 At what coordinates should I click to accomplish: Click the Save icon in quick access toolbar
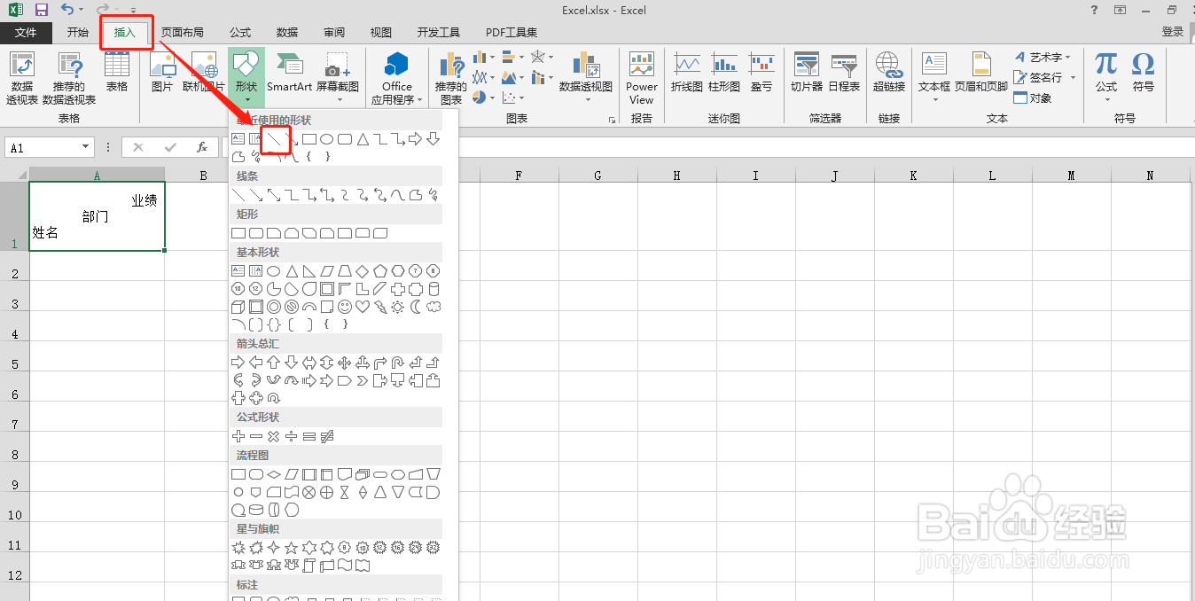tap(42, 10)
